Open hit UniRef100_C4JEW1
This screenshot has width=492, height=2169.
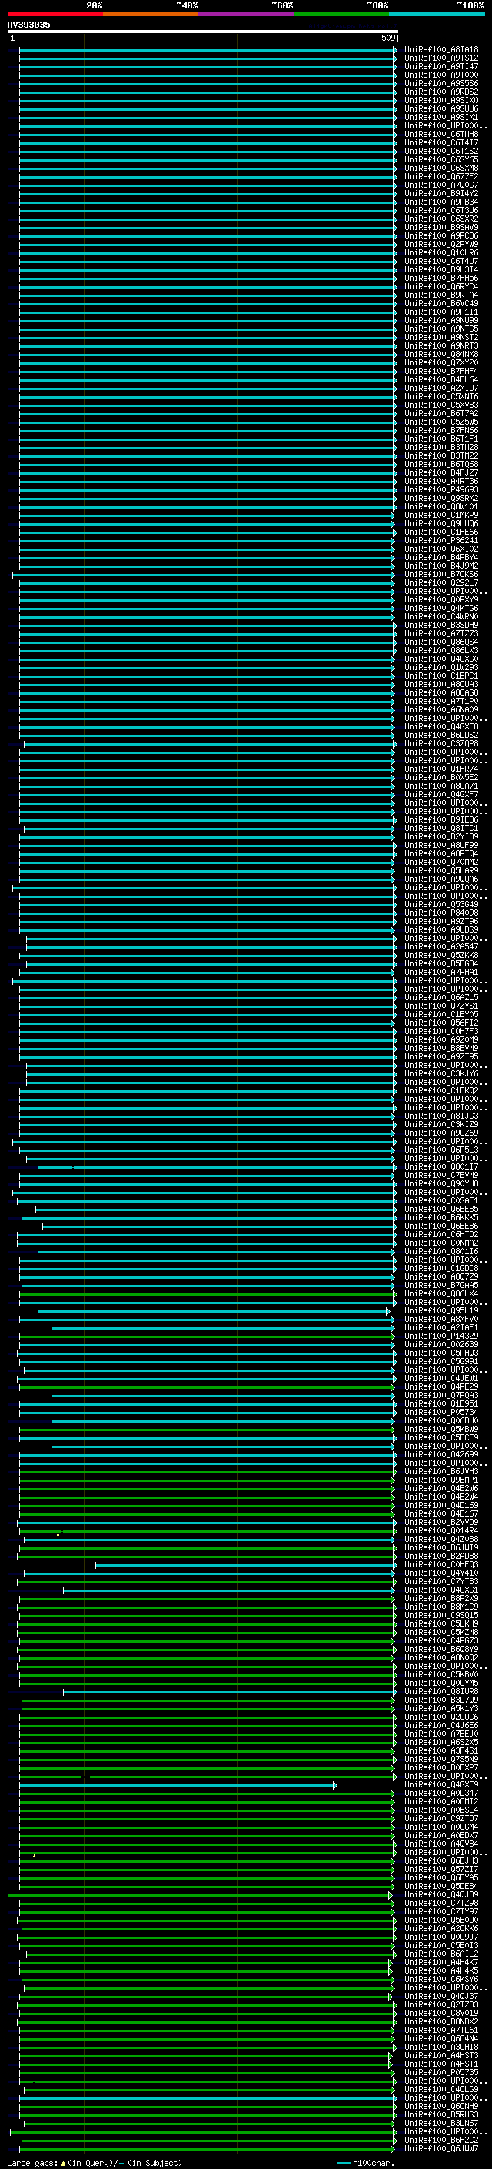(440, 1378)
